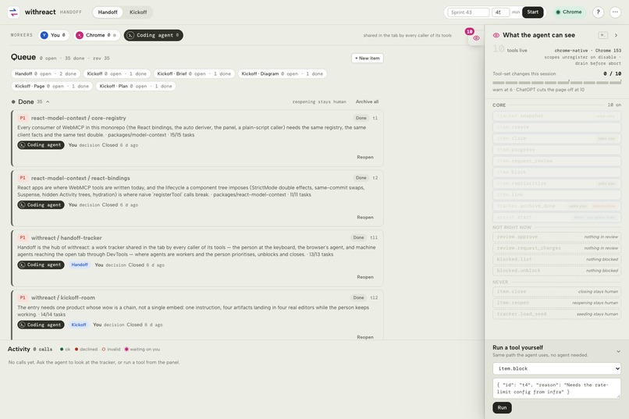Image resolution: width=629 pixels, height=419 pixels.
Task: Click the Coding agent tag on handoff-tracker card
Action: [x=41, y=265]
